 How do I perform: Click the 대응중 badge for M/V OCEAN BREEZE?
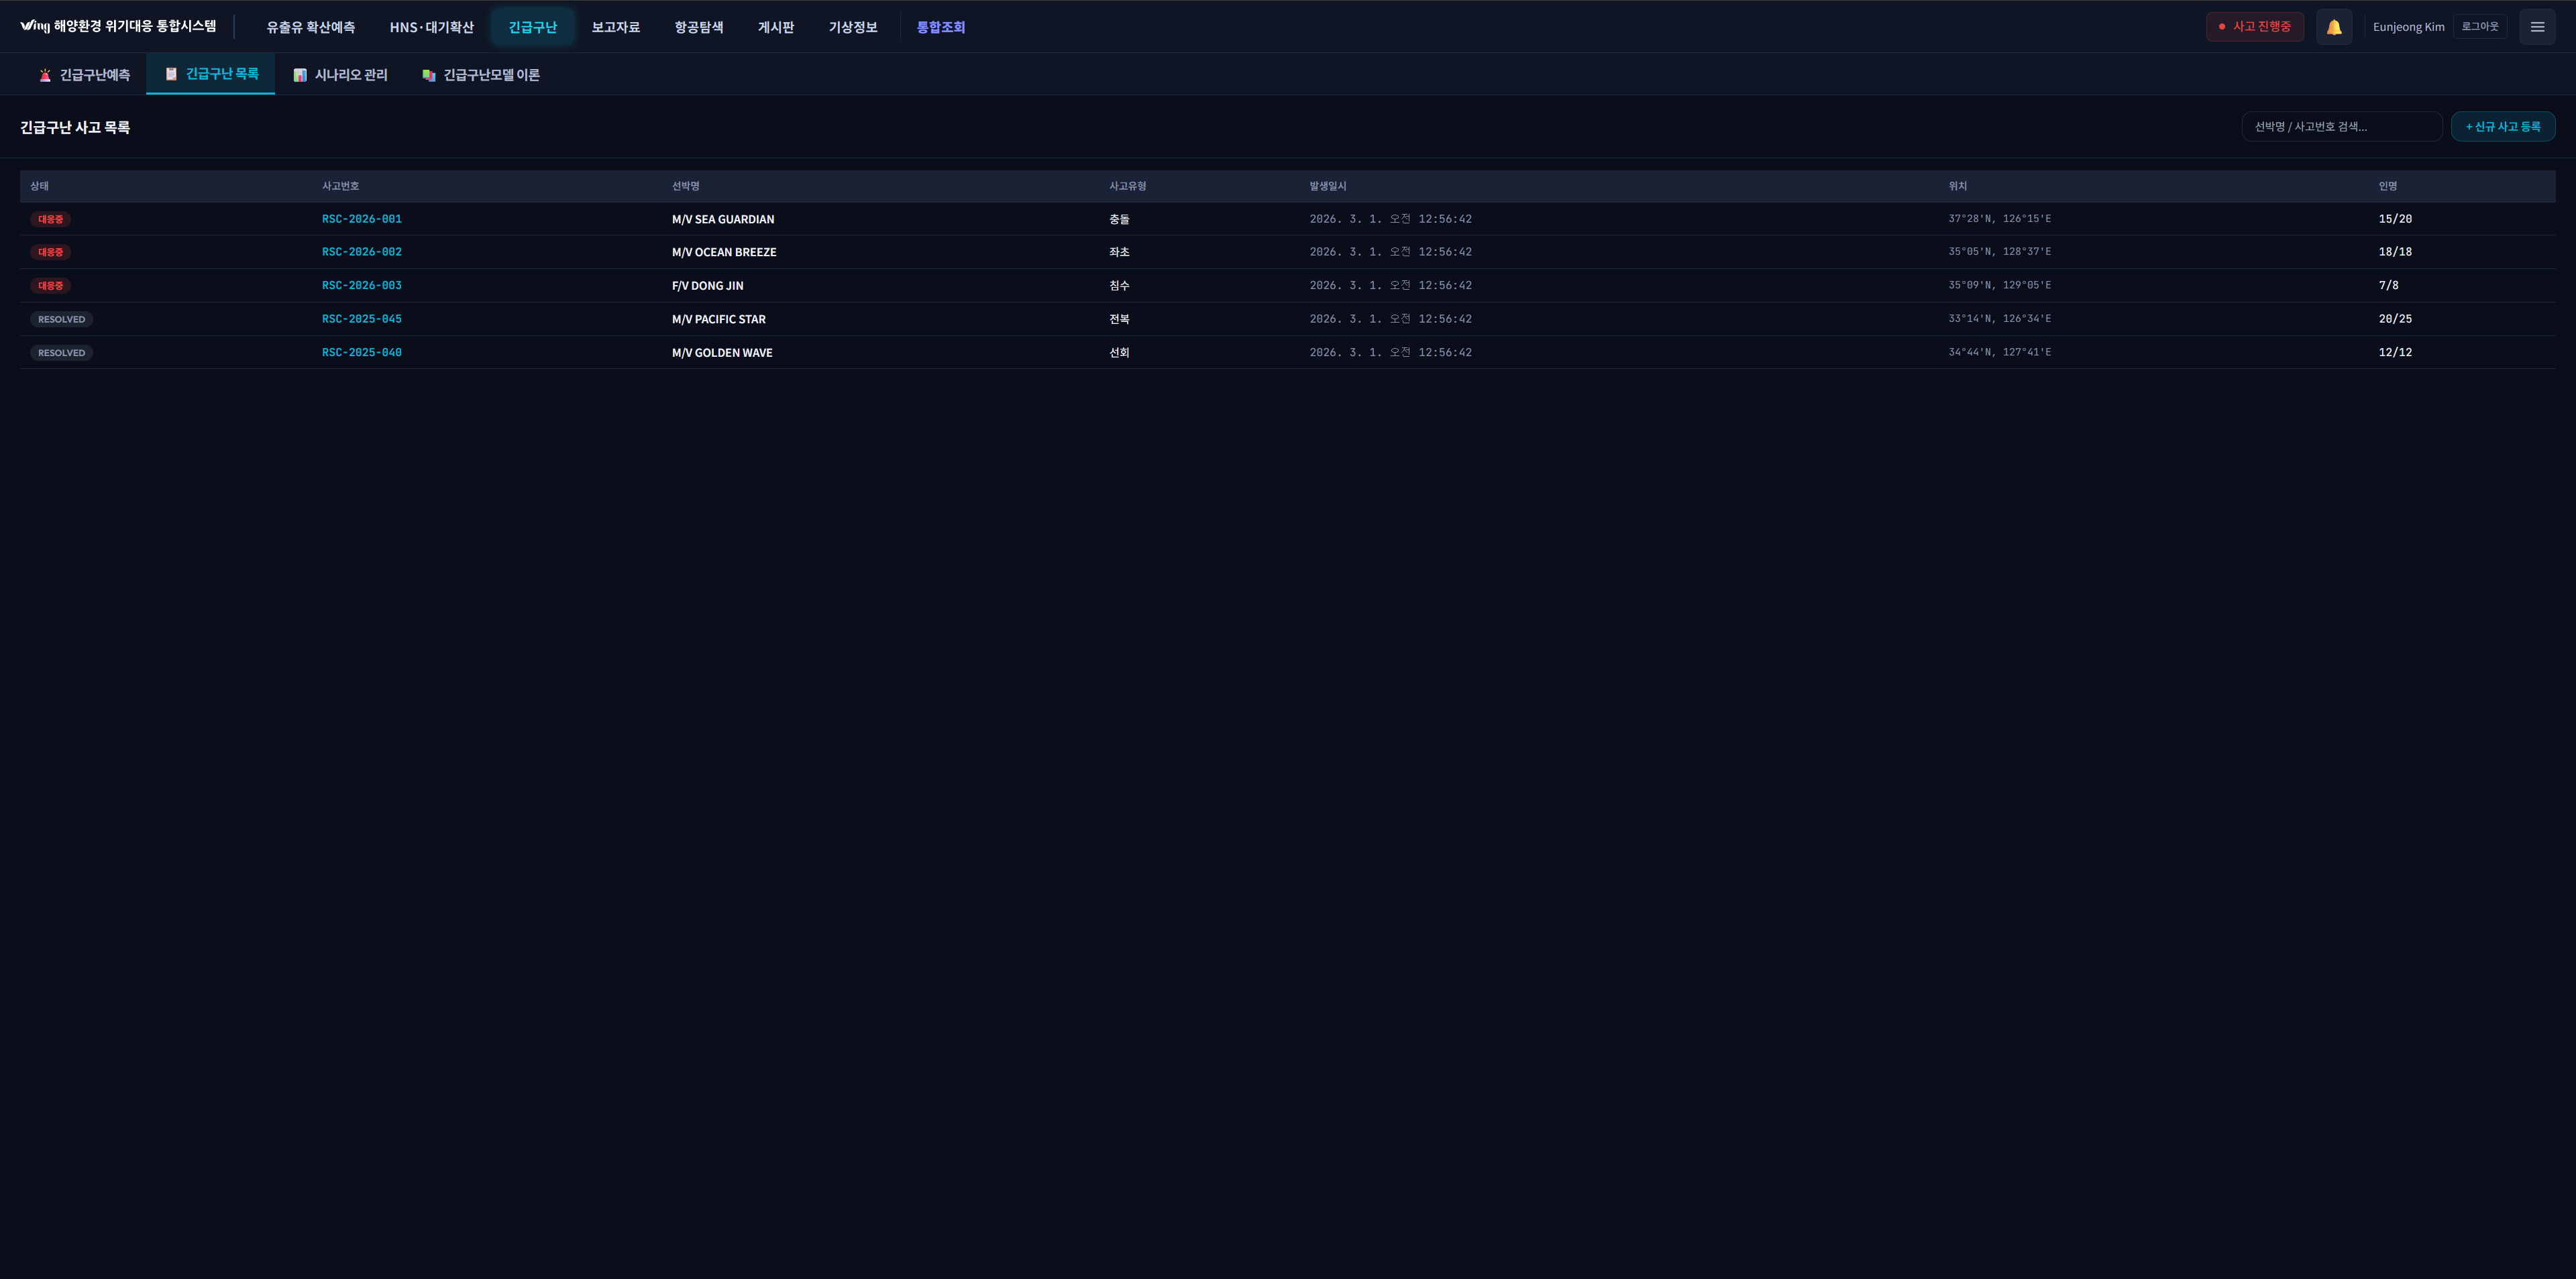(50, 252)
